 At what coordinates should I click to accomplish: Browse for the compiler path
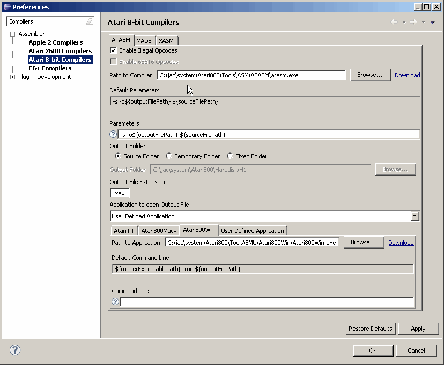point(370,75)
